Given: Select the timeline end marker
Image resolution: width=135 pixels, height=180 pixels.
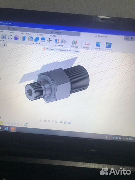Looking at the screenshot, I should click(27, 125).
